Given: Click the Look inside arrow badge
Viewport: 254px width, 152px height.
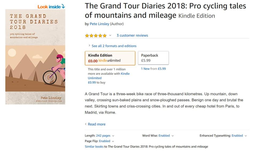Looking at the screenshot, I should (x=51, y=6).
